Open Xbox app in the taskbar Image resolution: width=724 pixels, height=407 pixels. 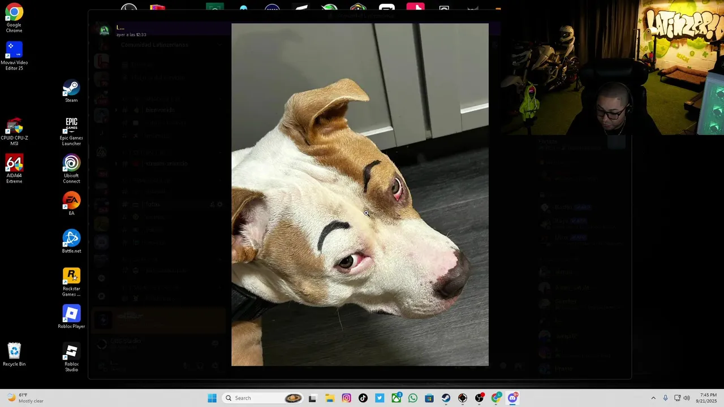(397, 398)
